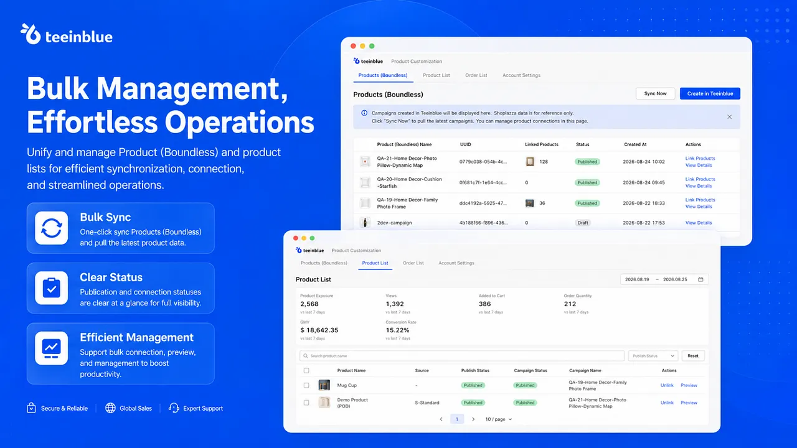The width and height of the screenshot is (797, 448).
Task: Click Unlink for Demo Product (POD)
Action: (667, 403)
